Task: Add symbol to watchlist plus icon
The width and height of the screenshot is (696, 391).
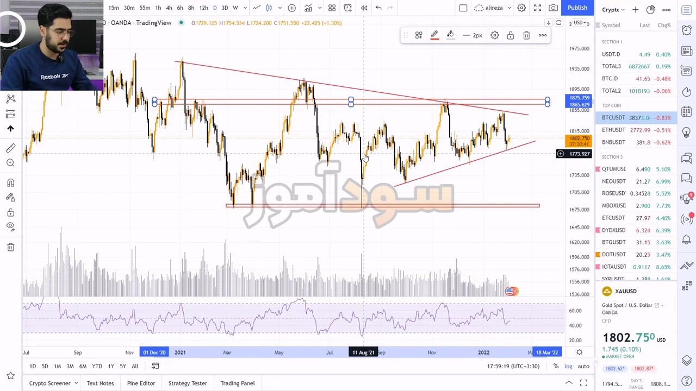Action: click(635, 10)
